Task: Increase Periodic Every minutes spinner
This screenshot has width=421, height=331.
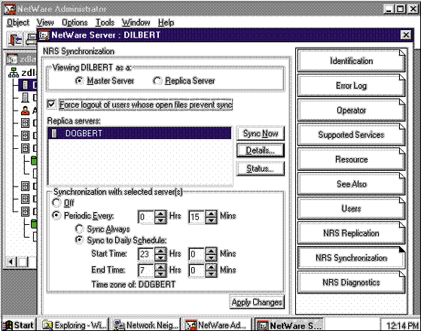Action: click(212, 214)
